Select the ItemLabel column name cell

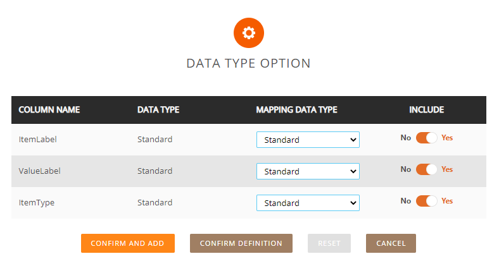38,140
